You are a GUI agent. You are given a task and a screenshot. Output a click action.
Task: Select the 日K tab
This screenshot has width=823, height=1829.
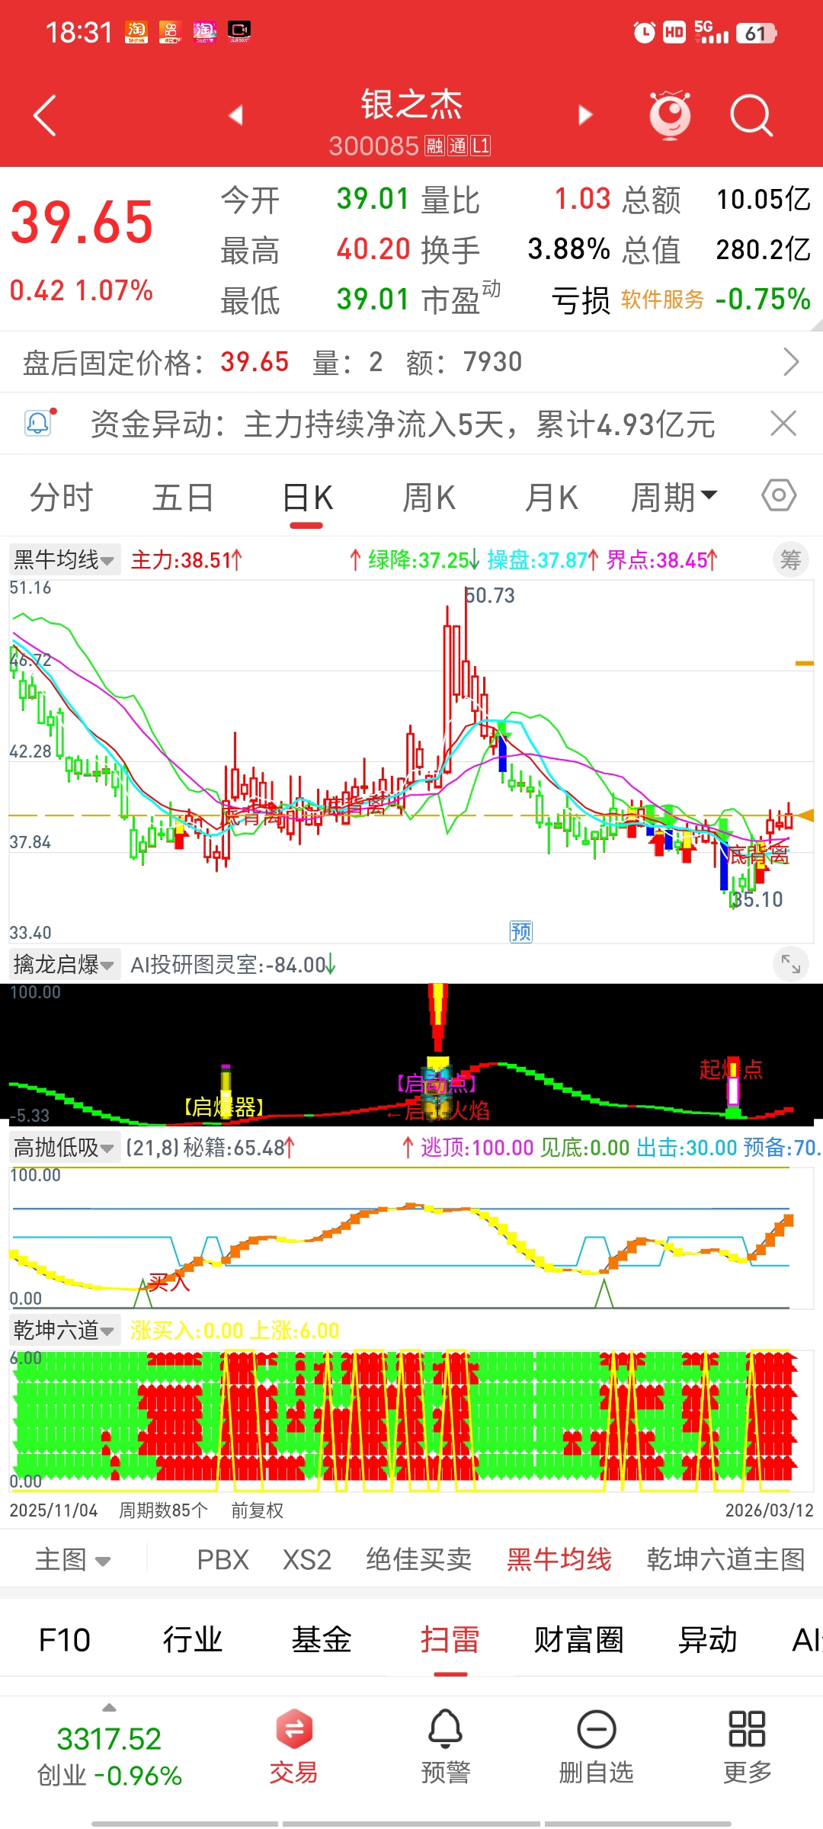[307, 498]
